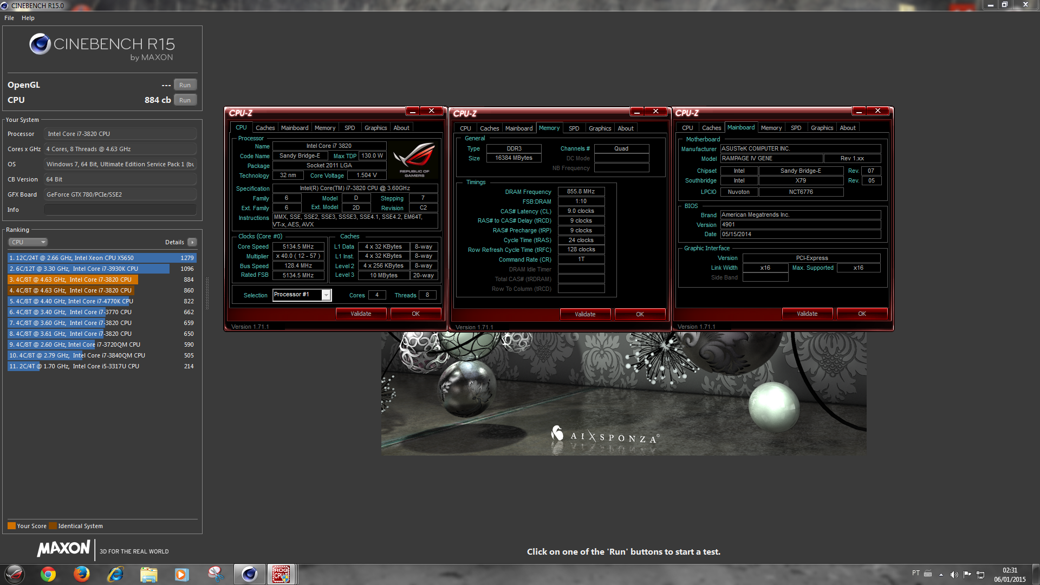The image size is (1040, 585).
Task: Launch Google Chrome from taskbar
Action: click(48, 574)
